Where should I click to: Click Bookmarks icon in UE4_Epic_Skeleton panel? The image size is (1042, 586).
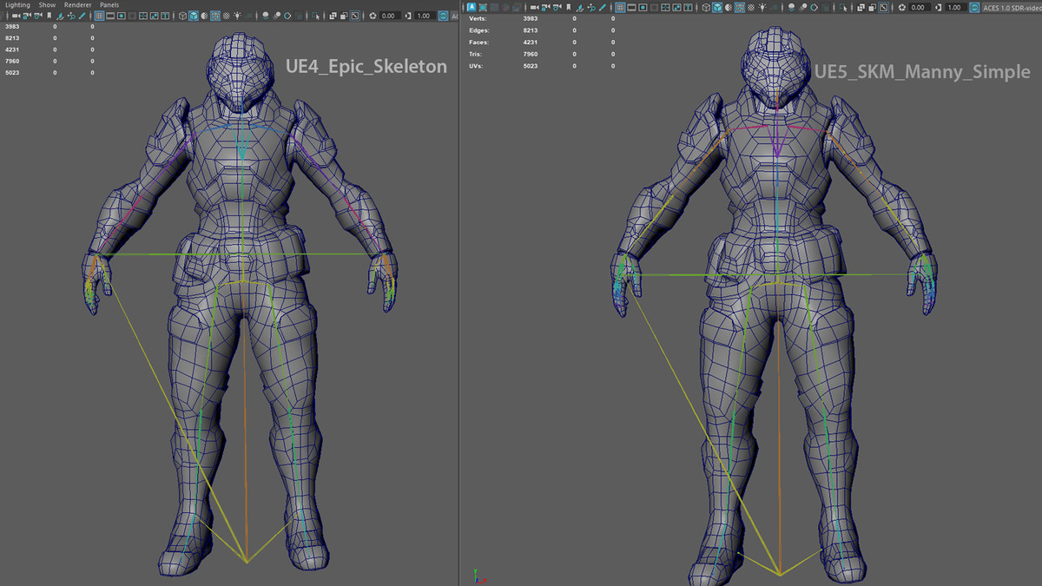click(x=49, y=16)
